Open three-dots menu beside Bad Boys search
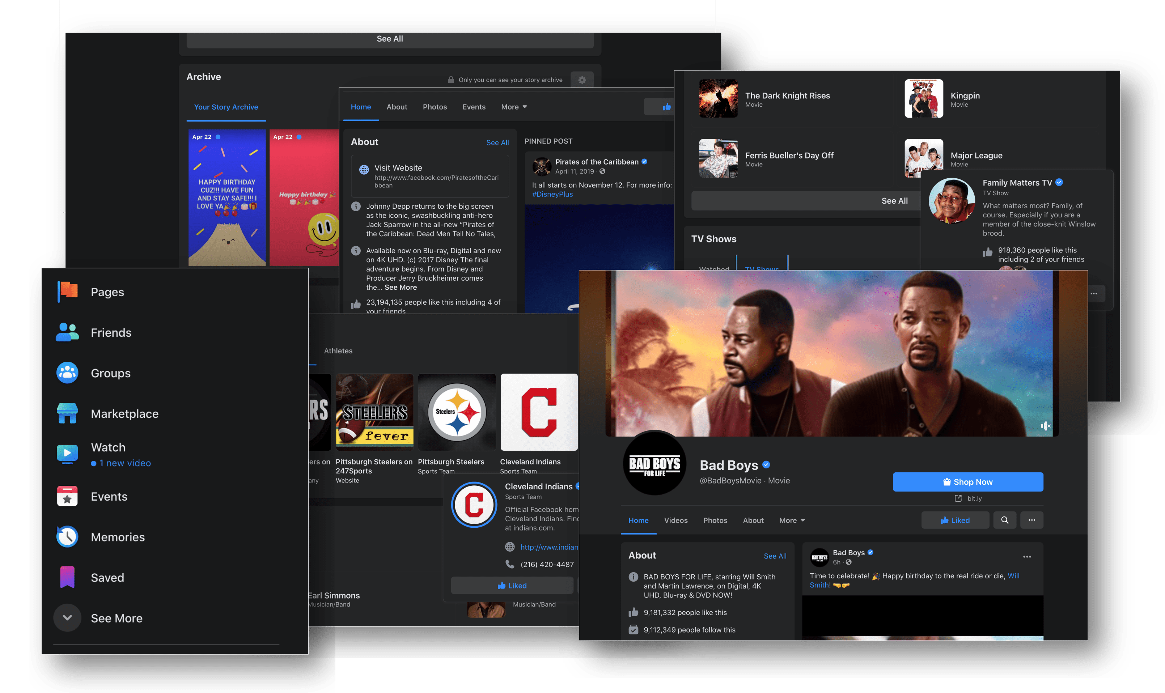 (x=1031, y=520)
